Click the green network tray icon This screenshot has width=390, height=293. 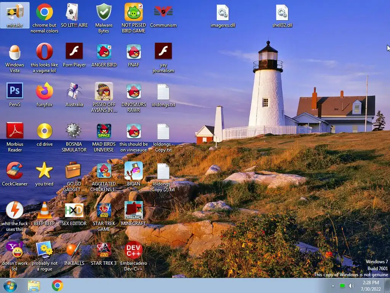[342, 286]
